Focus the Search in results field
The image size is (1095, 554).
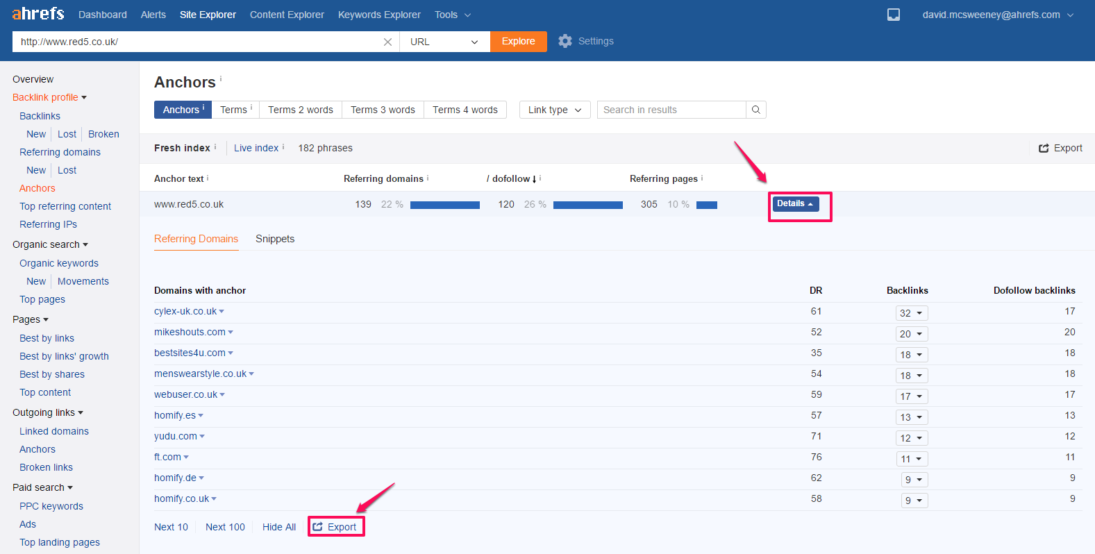(671, 110)
